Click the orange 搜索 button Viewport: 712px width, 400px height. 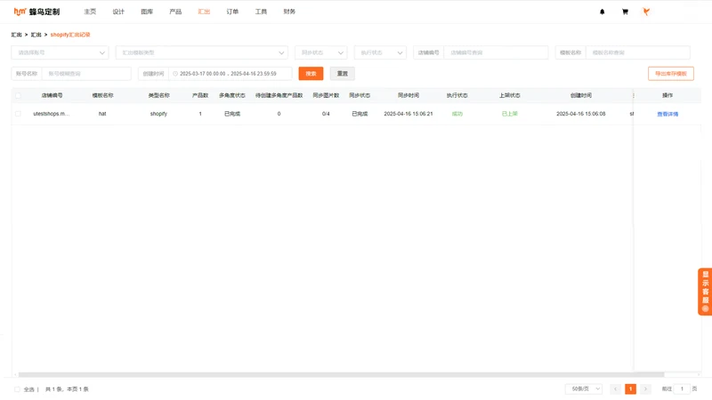311,74
